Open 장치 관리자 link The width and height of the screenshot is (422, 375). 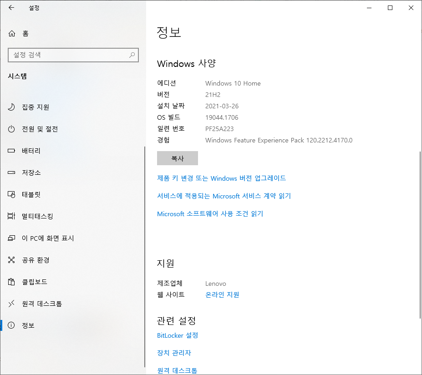click(x=174, y=353)
